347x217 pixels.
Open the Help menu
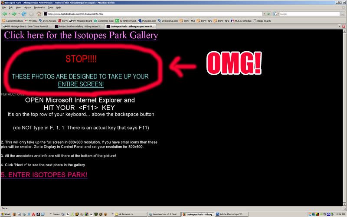tap(59, 7)
